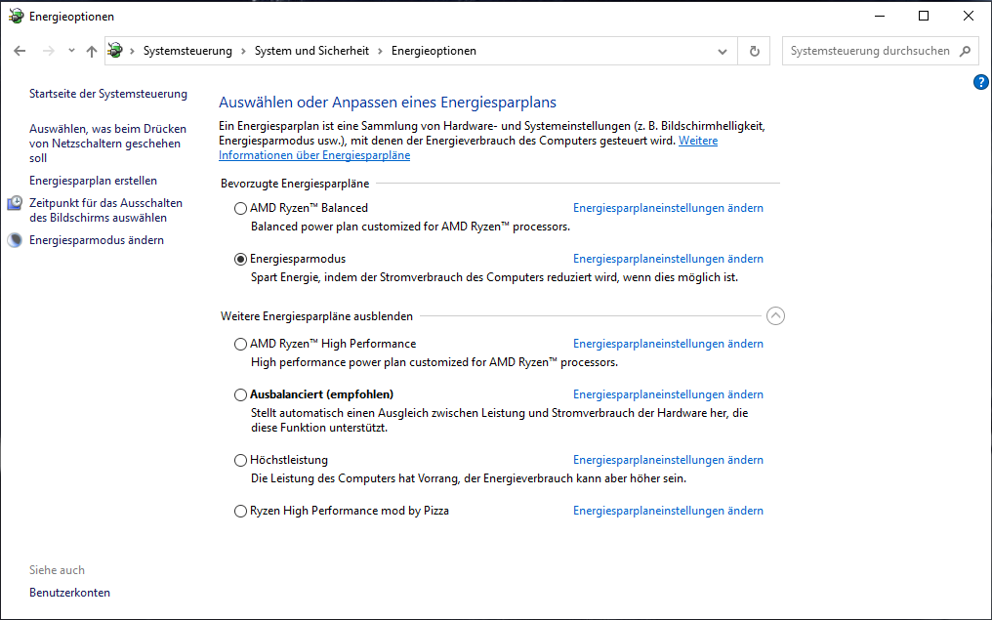Open Auswählen, was beim Drücken von Netzschaltern link

click(x=107, y=144)
